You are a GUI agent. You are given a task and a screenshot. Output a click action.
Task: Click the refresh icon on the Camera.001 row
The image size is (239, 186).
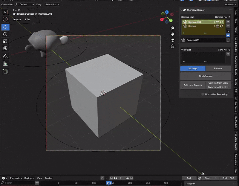click(x=222, y=22)
